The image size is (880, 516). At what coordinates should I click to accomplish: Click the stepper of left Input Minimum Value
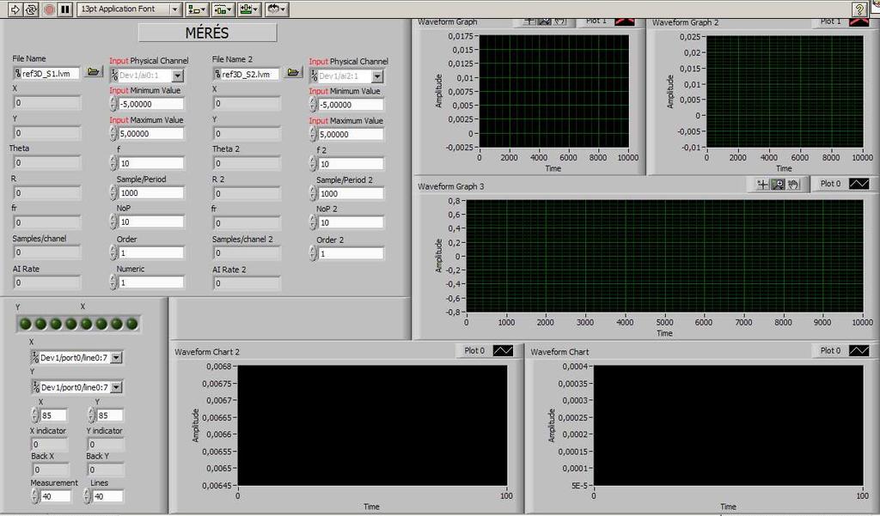pyautogui.click(x=113, y=104)
